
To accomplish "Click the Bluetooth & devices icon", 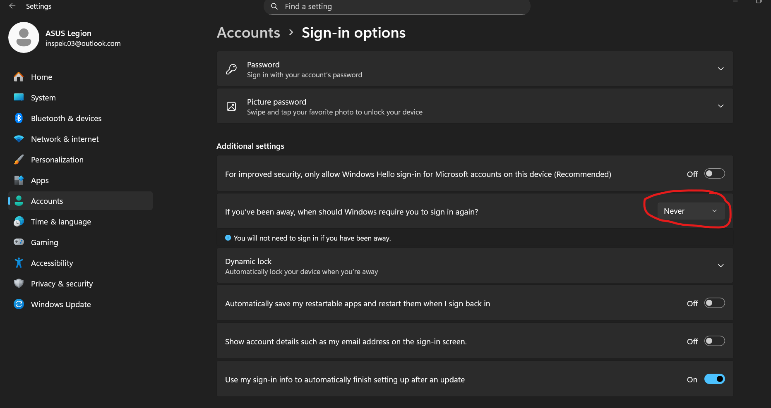I will pos(19,118).
